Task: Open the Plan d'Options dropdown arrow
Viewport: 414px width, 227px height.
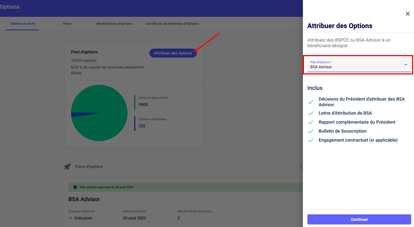Action: click(x=406, y=65)
